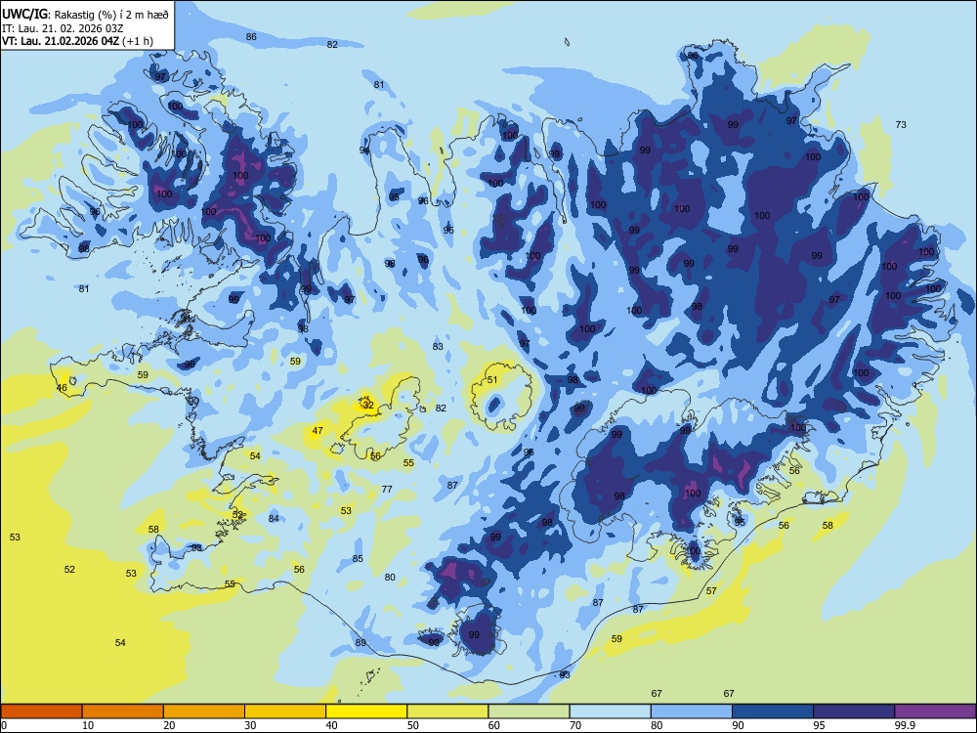Click legend tick label 70
This screenshot has width=977, height=733.
click(575, 725)
